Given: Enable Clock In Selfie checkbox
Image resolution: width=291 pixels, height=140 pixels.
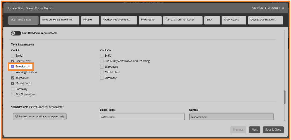Looking at the screenshot, I should (x=13, y=56).
